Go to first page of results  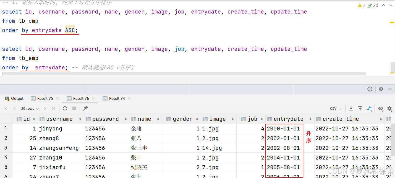click(x=6, y=109)
